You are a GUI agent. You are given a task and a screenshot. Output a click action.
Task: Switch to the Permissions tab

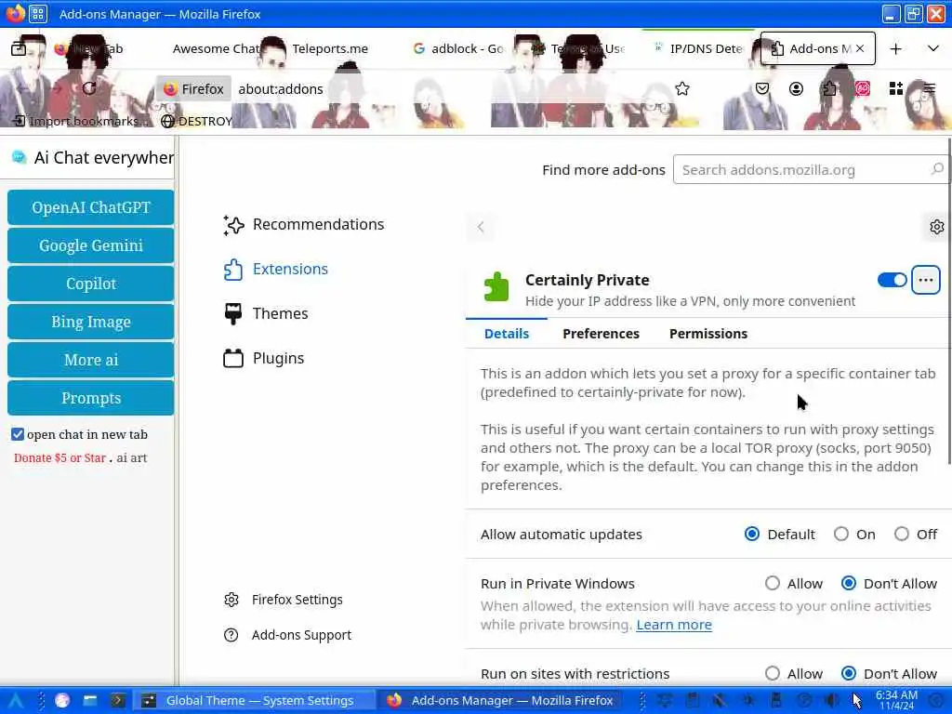tap(707, 334)
